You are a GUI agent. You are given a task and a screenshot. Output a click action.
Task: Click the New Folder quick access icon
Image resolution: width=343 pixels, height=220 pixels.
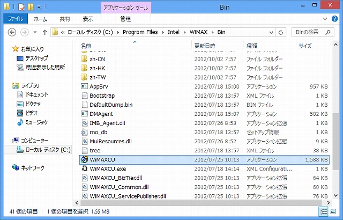click(x=31, y=7)
